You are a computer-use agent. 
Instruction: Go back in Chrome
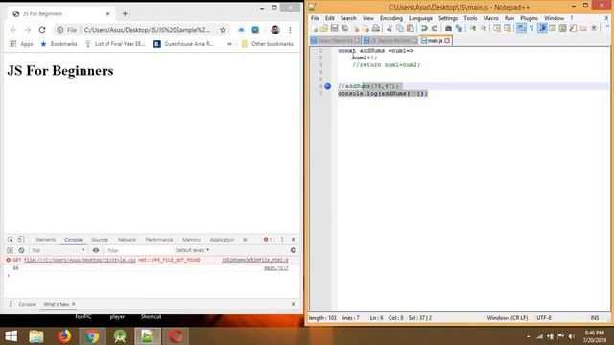pos(13,30)
